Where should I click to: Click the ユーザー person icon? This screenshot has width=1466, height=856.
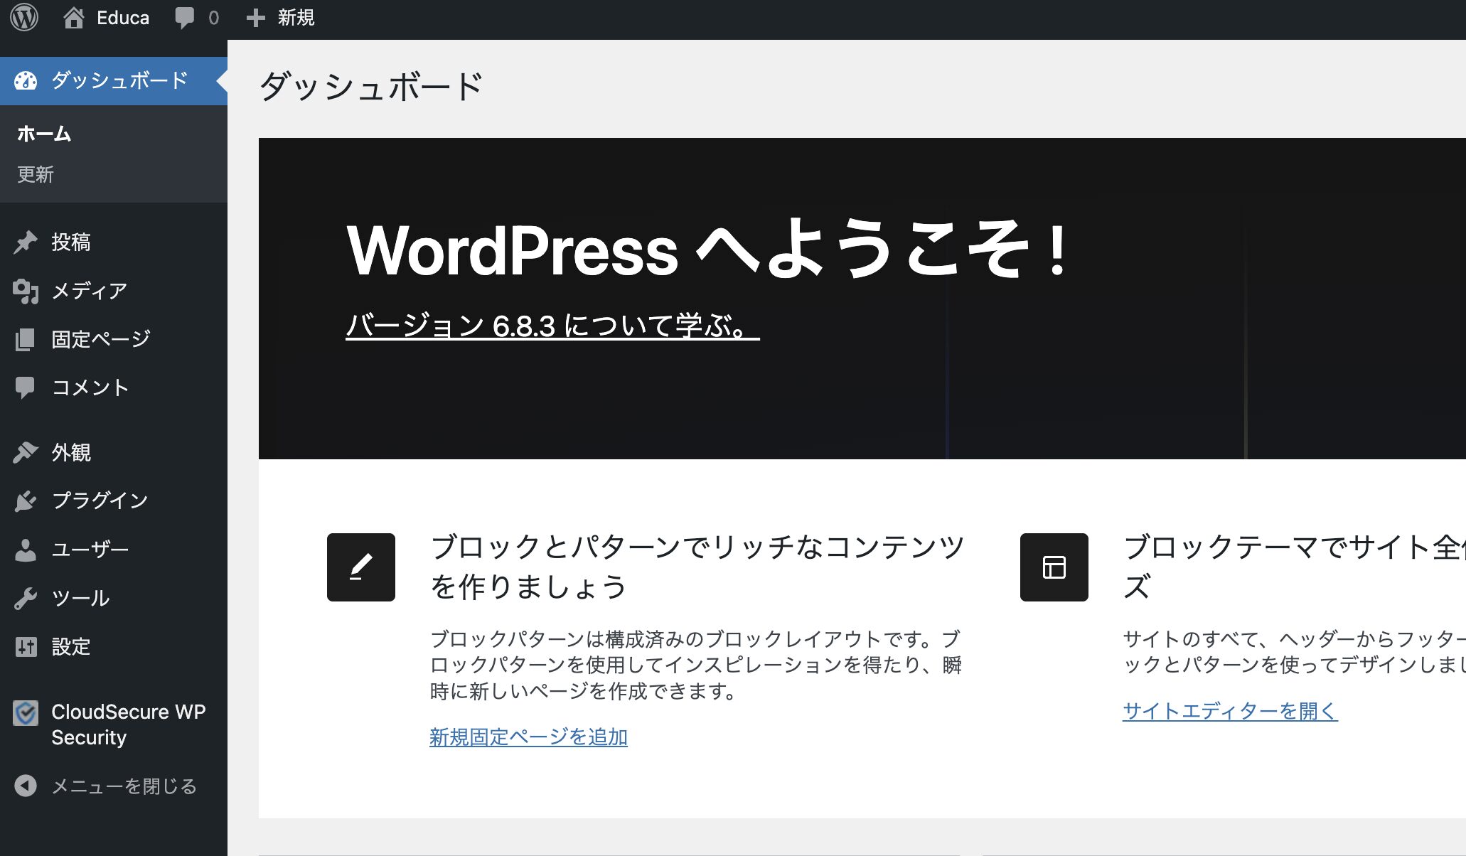[27, 548]
